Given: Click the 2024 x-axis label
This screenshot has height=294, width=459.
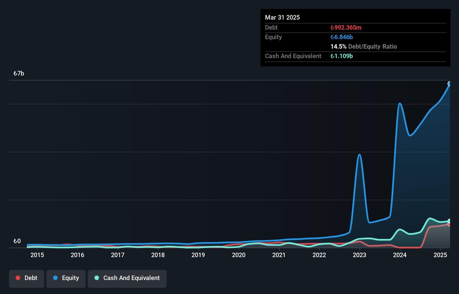Looking at the screenshot, I should click(x=400, y=255).
